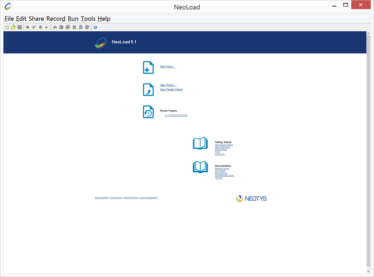Click the bug-shaped debug toolbar icon
374x277 pixels.
click(x=41, y=27)
